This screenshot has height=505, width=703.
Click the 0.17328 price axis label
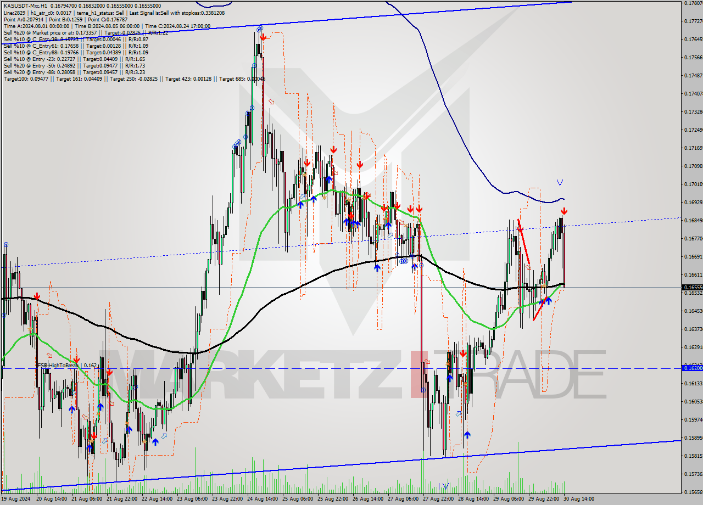[x=693, y=111]
